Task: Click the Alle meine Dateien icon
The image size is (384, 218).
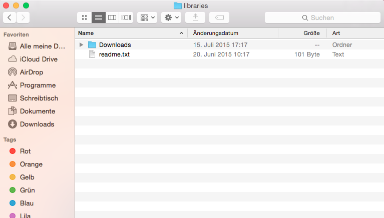Action: (13, 46)
